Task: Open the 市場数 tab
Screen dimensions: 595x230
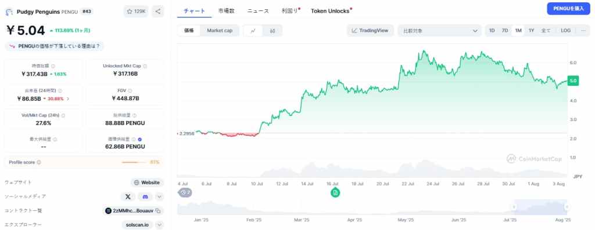Action: click(x=226, y=11)
